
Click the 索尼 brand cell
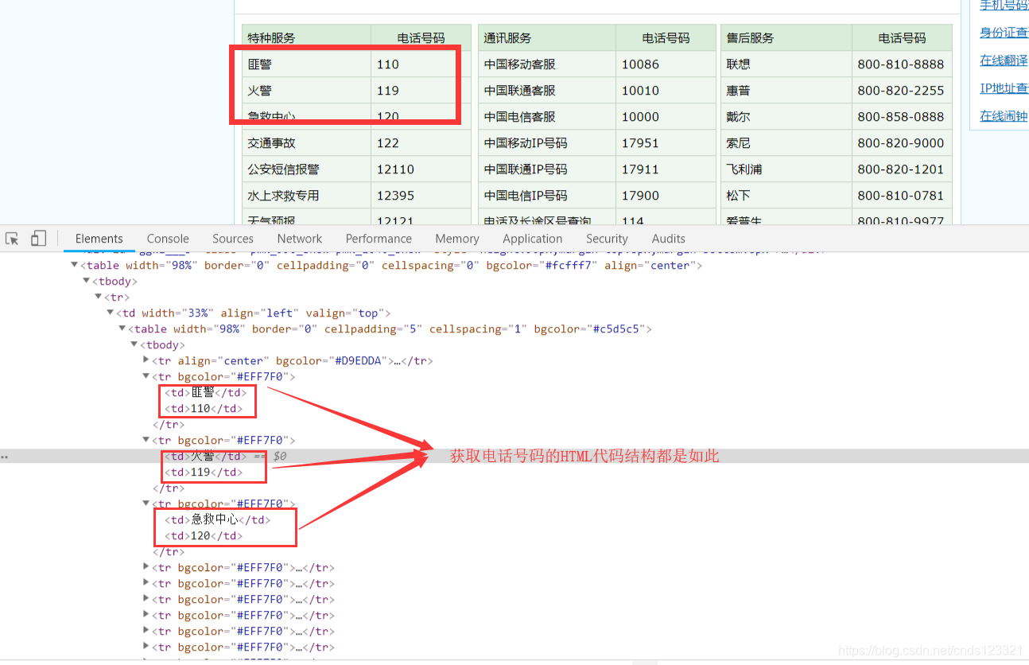pyautogui.click(x=786, y=142)
